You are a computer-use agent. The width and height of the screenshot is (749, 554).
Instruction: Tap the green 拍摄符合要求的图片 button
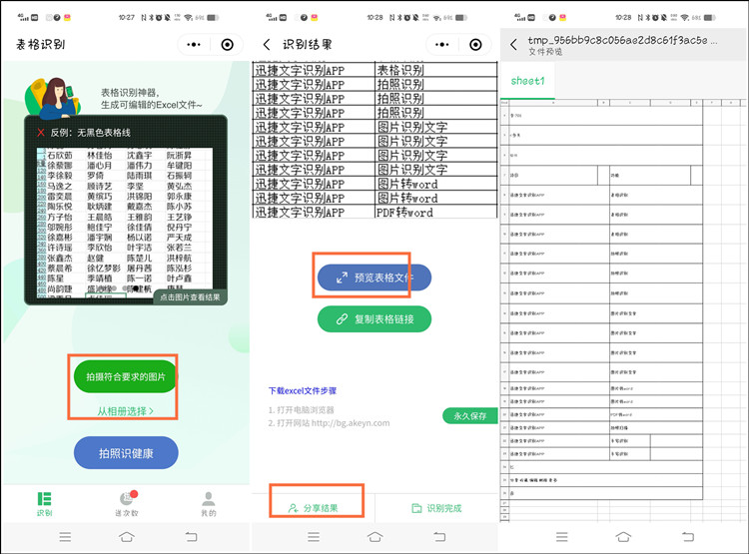[126, 376]
